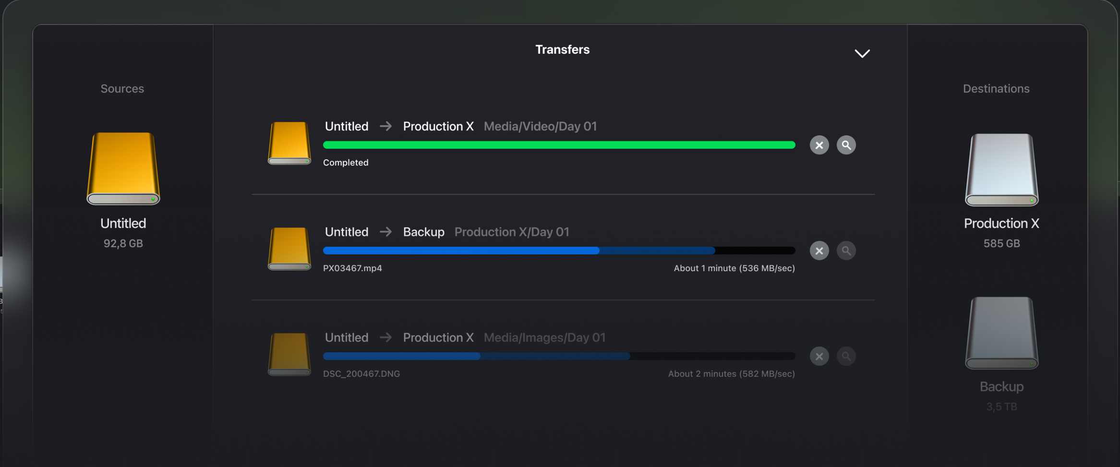The image size is (1120, 467).
Task: Cancel the Media/Images/Day 01 transfer
Action: (819, 356)
